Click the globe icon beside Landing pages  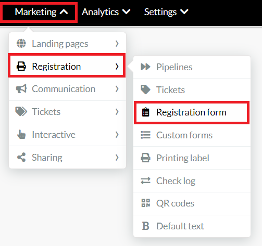coord(21,43)
